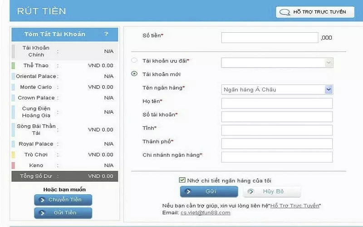Click the Thể Thao VND 0.00 balance value
363x227 pixels.
pyautogui.click(x=101, y=65)
